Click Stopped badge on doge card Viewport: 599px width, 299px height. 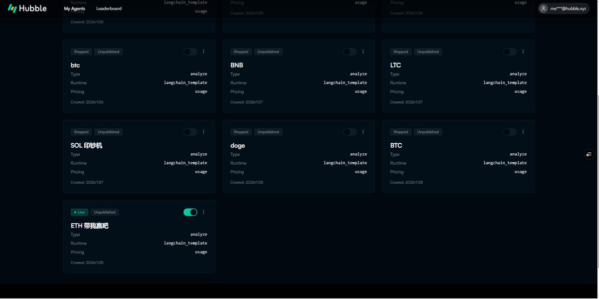click(x=241, y=132)
